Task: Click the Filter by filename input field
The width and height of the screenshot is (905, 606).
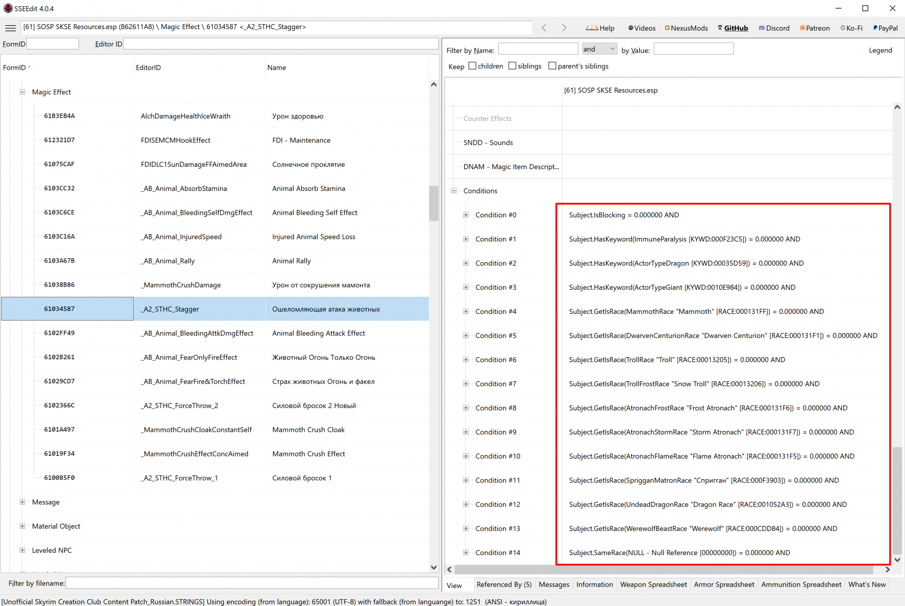Action: click(x=252, y=583)
